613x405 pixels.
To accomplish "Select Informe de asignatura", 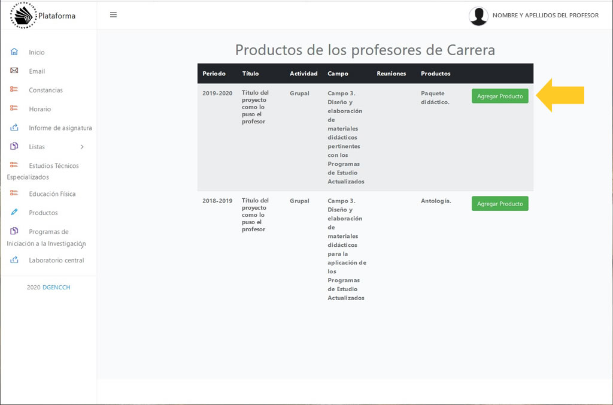I will point(60,128).
